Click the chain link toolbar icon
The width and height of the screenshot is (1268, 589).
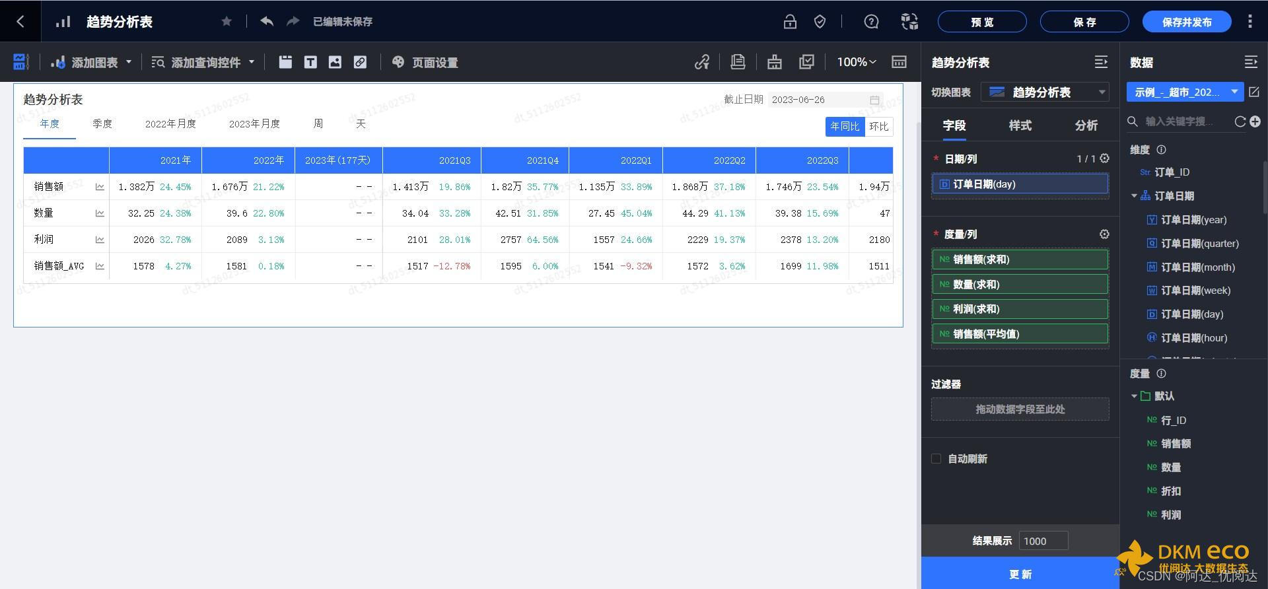coord(702,62)
